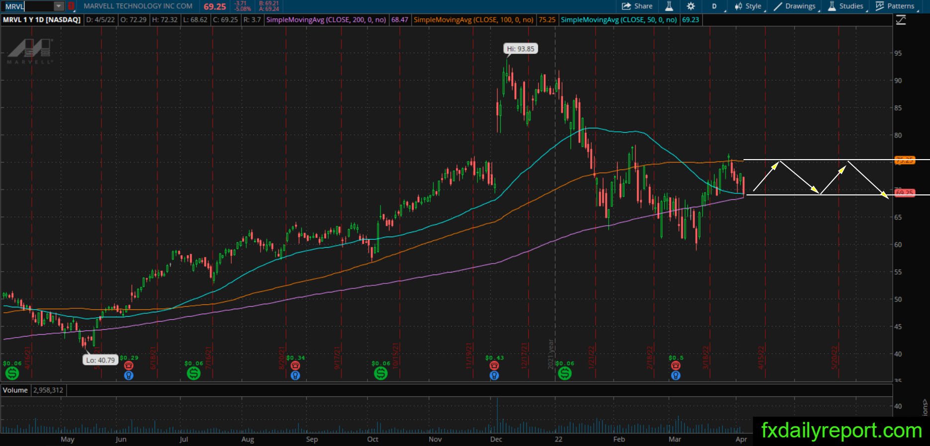Image resolution: width=930 pixels, height=446 pixels.
Task: Click the price axis scale icon beneath Patterns
Action: click(901, 20)
